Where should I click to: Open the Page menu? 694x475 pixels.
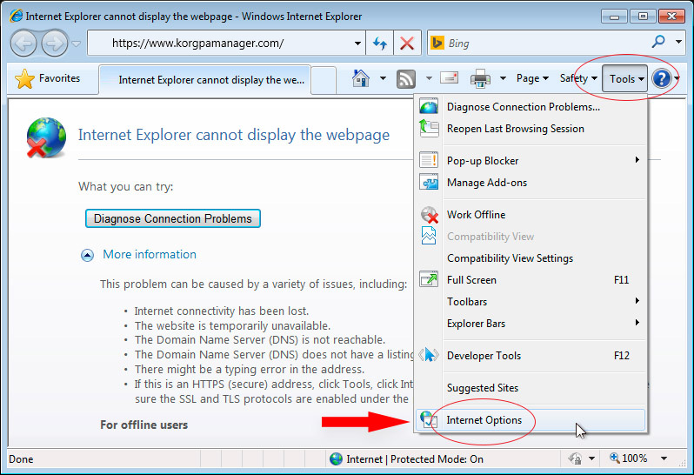tap(532, 79)
